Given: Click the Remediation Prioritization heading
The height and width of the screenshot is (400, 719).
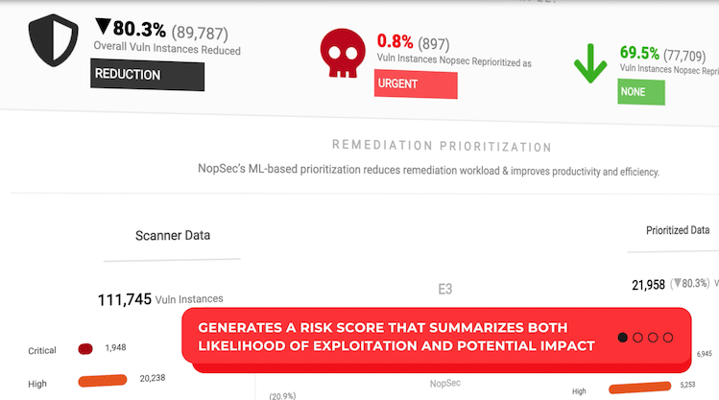Looking at the screenshot, I should pos(442,146).
